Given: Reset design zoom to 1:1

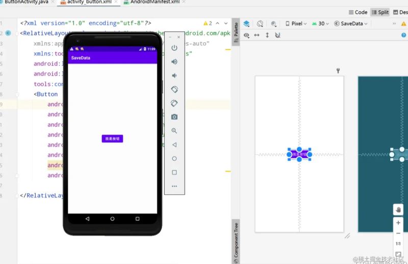Looking at the screenshot, I should tap(398, 244).
